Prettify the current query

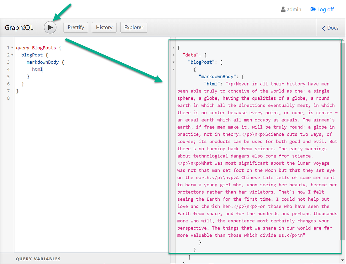click(x=76, y=27)
